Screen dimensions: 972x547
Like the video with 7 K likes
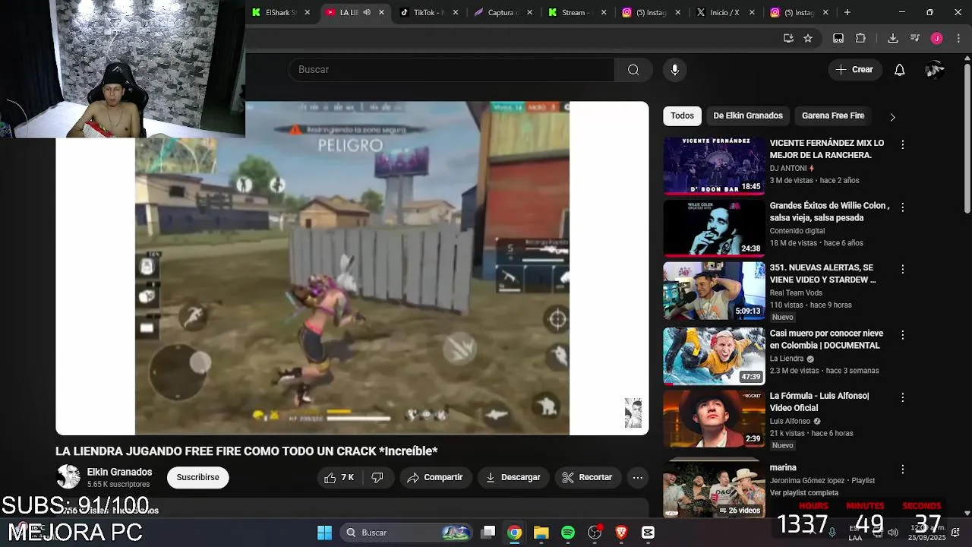click(339, 478)
